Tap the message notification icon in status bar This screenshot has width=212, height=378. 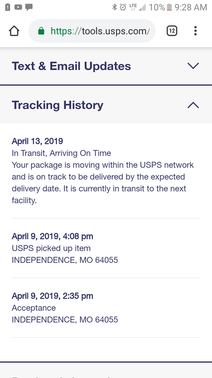coord(29,8)
